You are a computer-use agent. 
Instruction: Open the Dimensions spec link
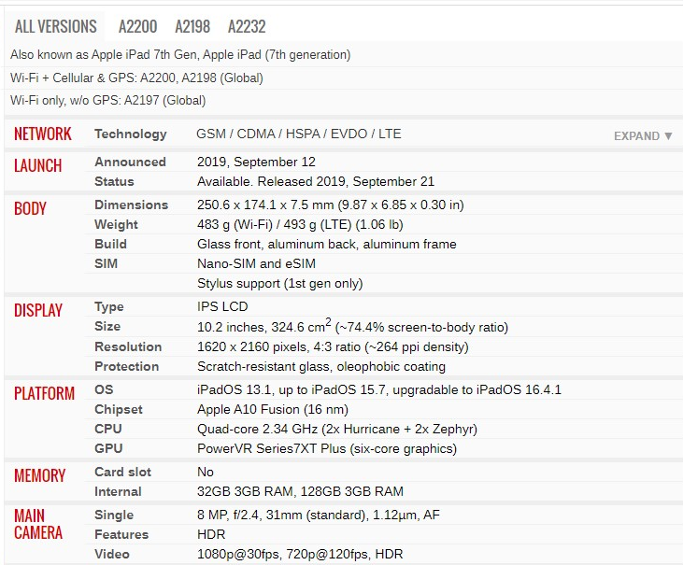[x=131, y=205]
